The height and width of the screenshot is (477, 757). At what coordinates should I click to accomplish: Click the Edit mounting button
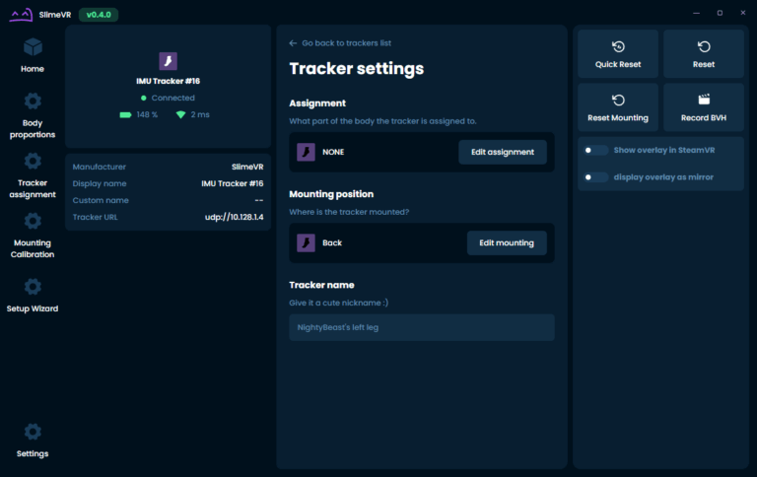coord(506,242)
